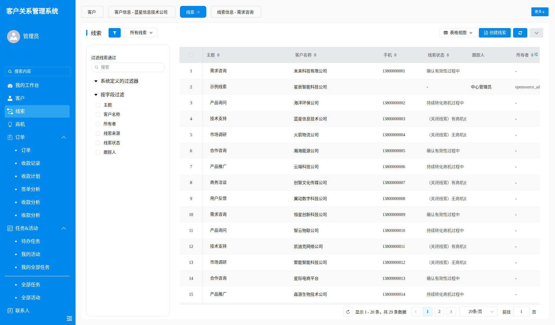Screen dimensions: 555x325
Task: Click the blue filter funnel icon
Action: (114, 33)
